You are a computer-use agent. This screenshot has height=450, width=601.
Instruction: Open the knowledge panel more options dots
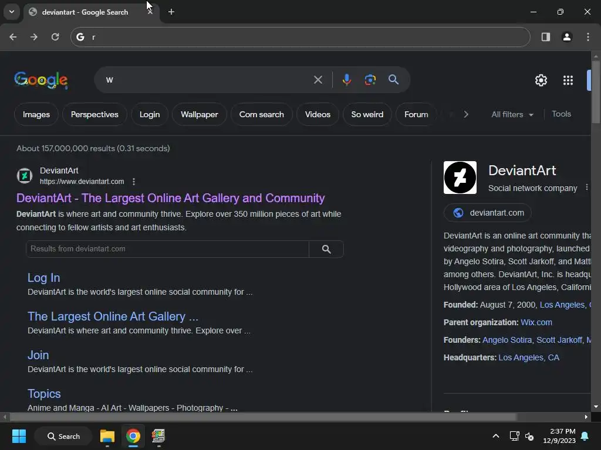point(587,187)
